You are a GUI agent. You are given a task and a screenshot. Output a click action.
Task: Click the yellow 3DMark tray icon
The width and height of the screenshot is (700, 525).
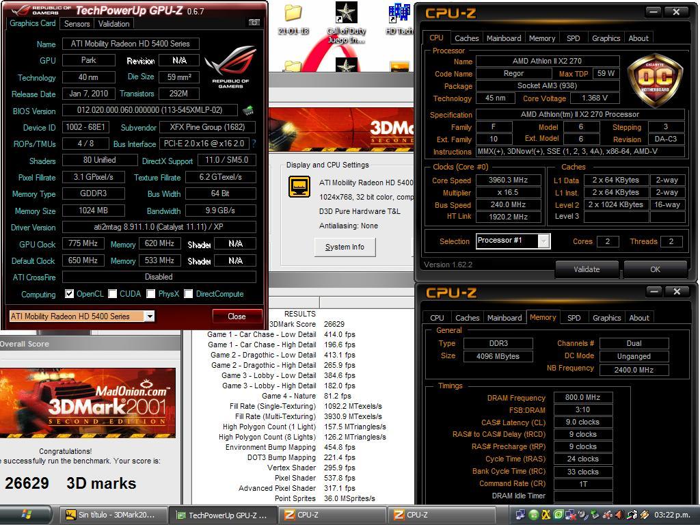[546, 515]
